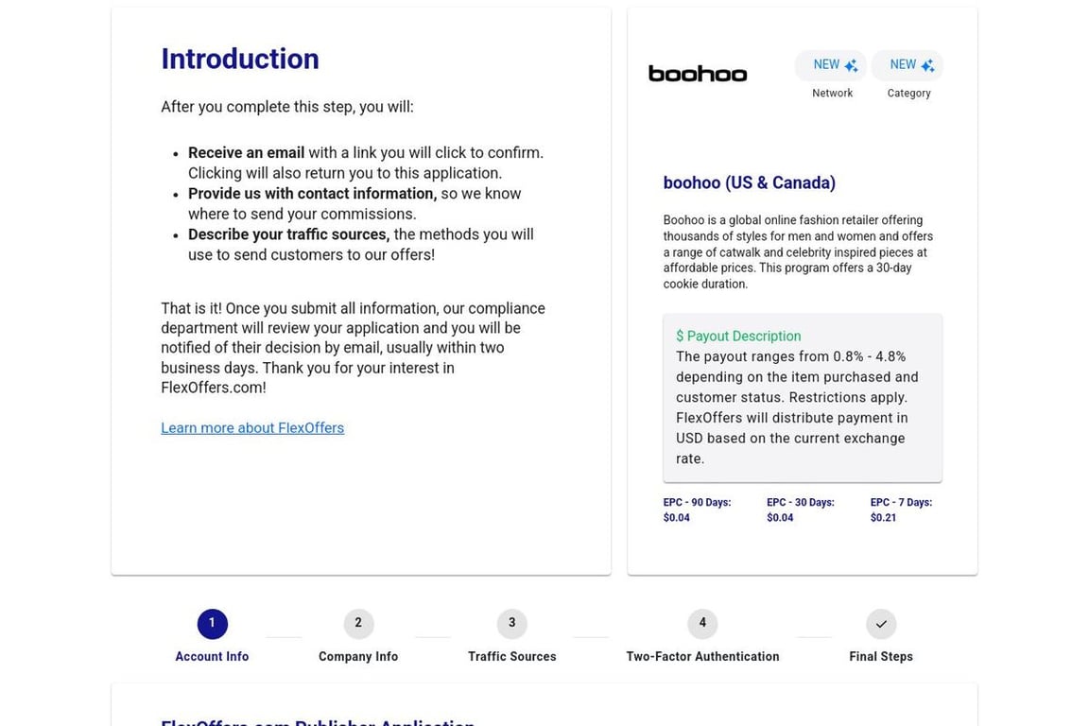Click the NEW Category badge
This screenshot has height=726, width=1089.
tap(907, 65)
